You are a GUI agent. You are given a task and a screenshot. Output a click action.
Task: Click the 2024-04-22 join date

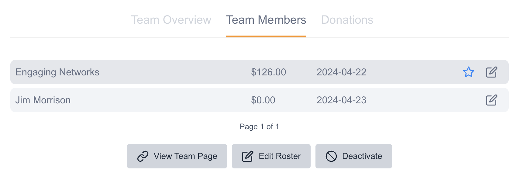pos(341,72)
